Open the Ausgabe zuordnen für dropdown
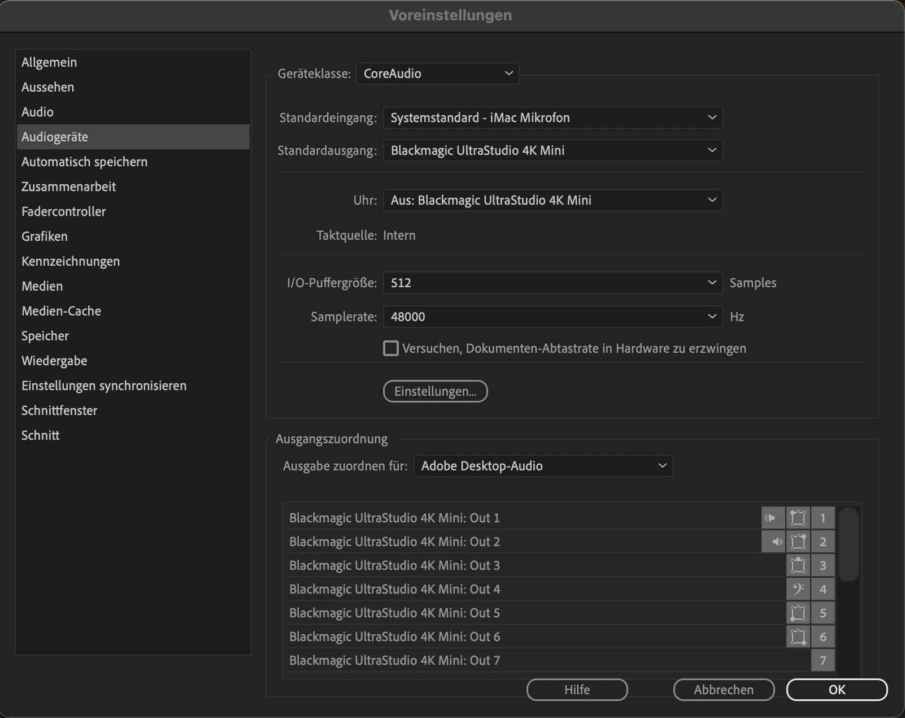The width and height of the screenshot is (905, 718). 543,466
